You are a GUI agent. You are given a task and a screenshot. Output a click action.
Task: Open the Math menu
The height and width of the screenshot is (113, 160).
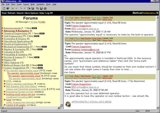point(33,4)
